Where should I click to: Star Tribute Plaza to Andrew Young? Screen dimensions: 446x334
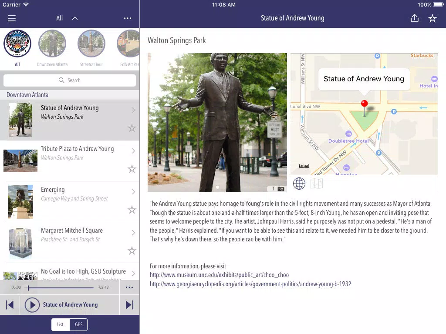point(132,169)
